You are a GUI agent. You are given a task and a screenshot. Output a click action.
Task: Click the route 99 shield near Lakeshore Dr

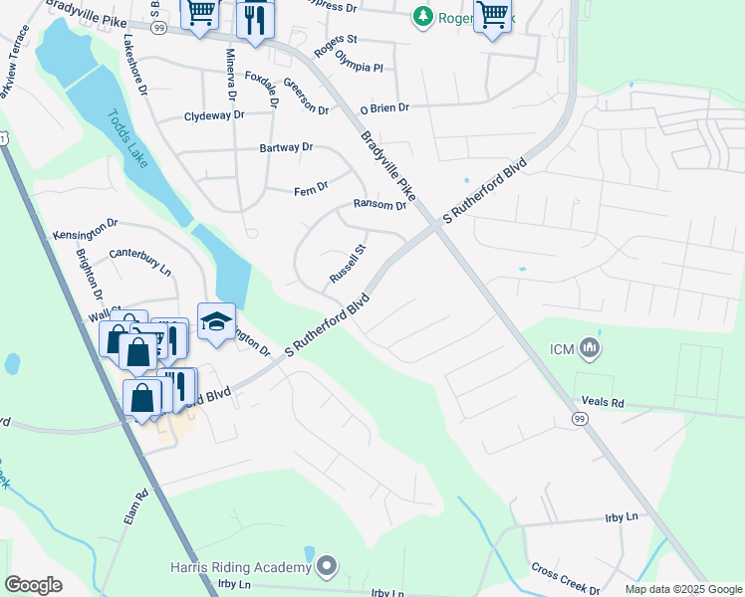pos(158,28)
